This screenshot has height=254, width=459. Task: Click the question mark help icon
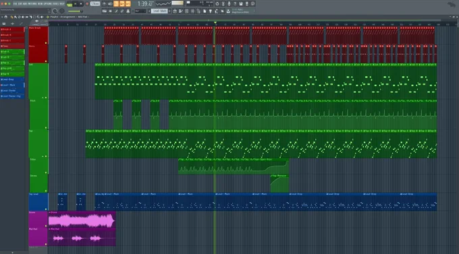coord(235,4)
